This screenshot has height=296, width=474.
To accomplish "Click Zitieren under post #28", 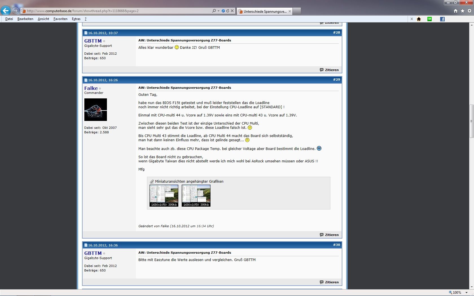I will tap(329, 70).
